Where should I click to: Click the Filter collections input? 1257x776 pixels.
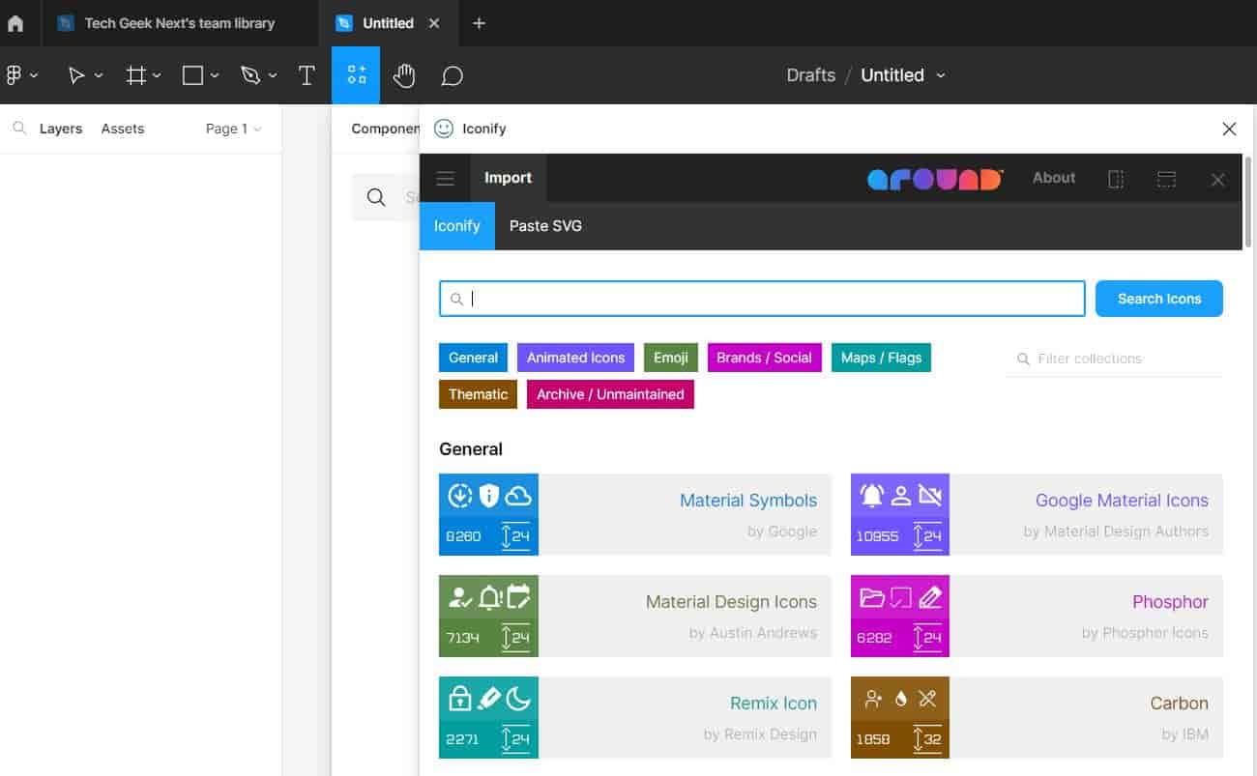[1114, 359]
